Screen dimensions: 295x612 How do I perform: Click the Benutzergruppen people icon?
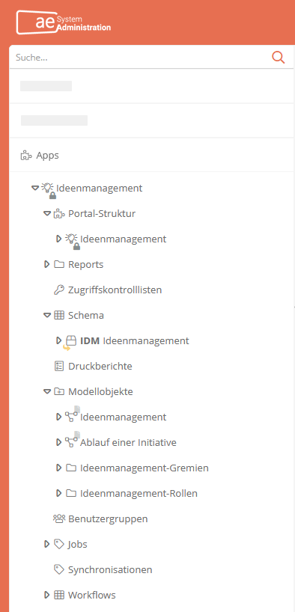click(x=58, y=518)
